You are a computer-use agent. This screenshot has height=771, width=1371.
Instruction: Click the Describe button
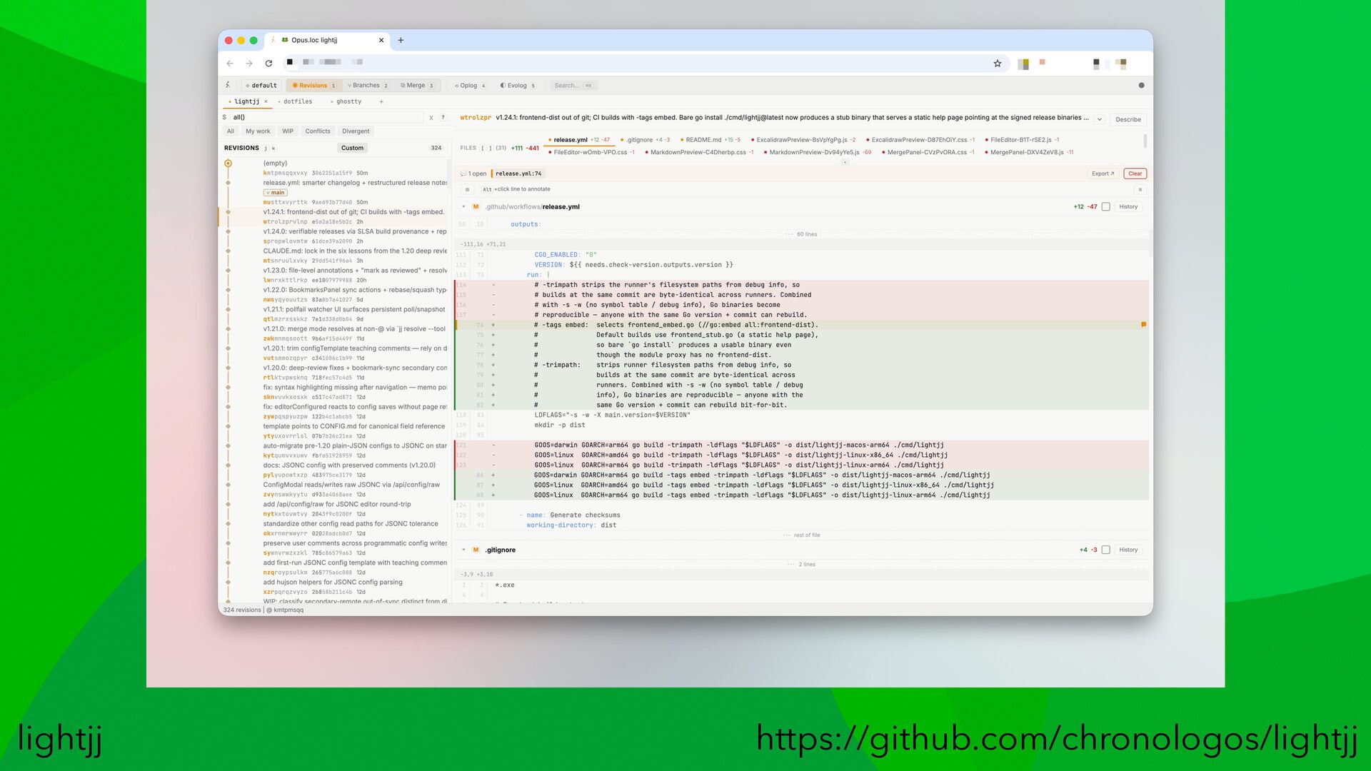coord(1128,119)
